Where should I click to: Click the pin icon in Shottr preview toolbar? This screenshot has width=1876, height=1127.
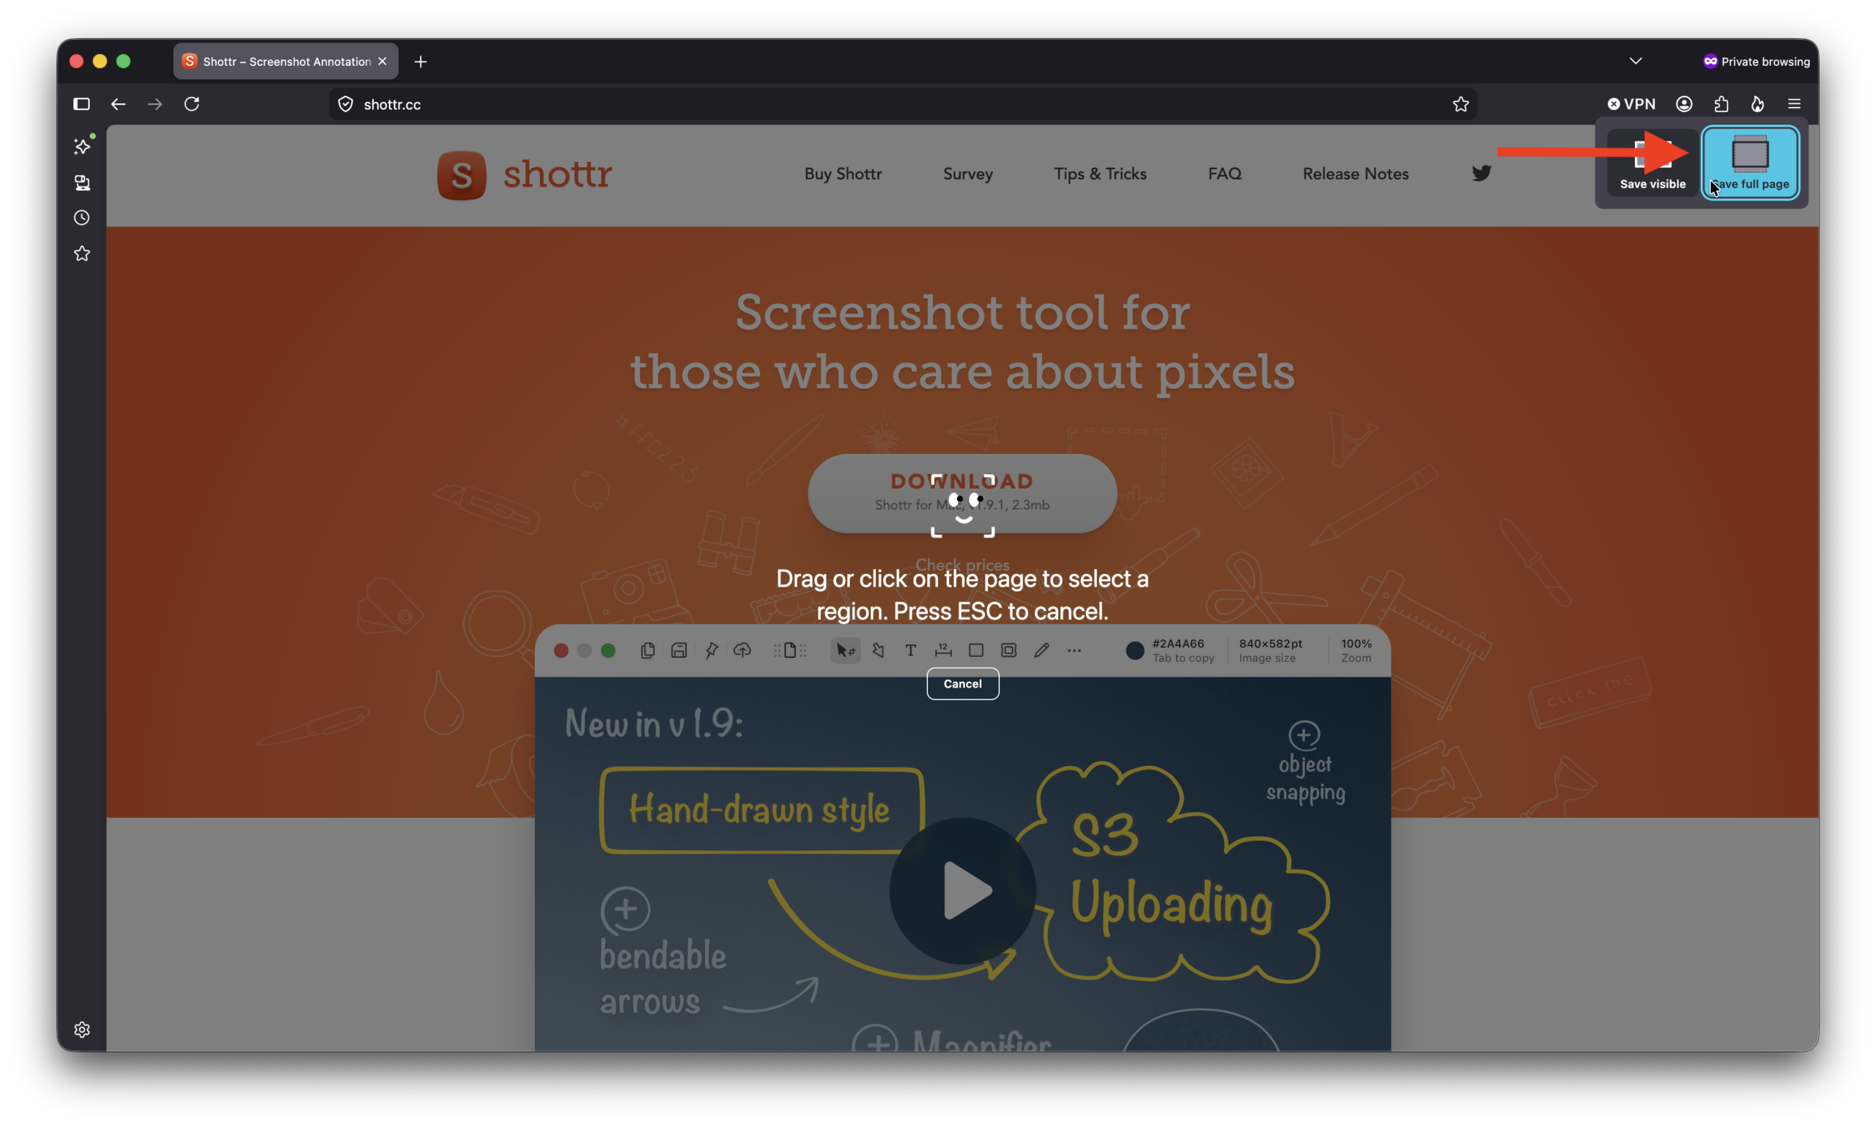click(x=710, y=650)
